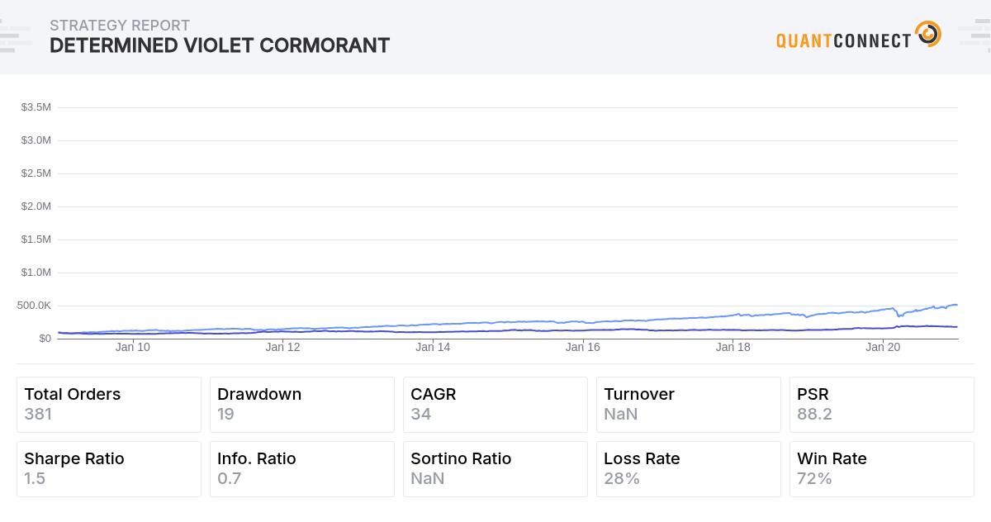Click the 28% Loss Rate value
The image size is (991, 522).
[x=622, y=478]
